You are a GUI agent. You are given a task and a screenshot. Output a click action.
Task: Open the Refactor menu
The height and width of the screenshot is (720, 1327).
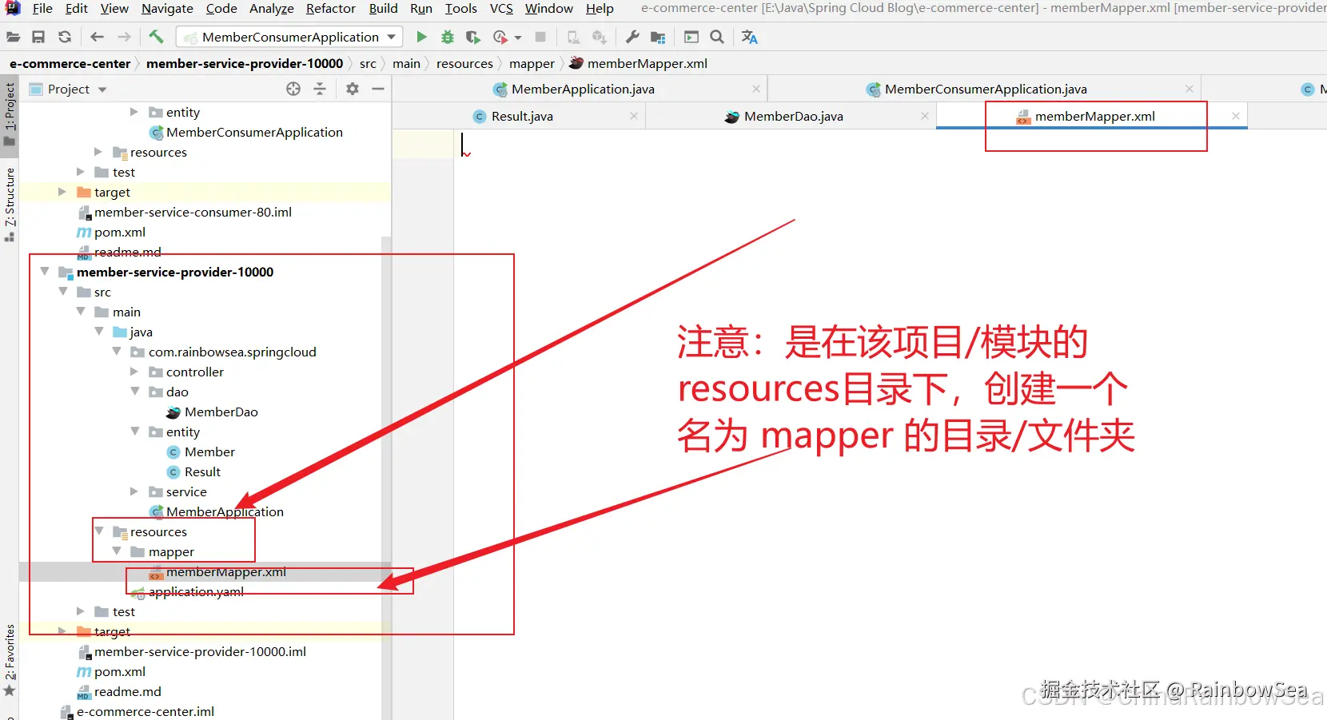[x=331, y=8]
